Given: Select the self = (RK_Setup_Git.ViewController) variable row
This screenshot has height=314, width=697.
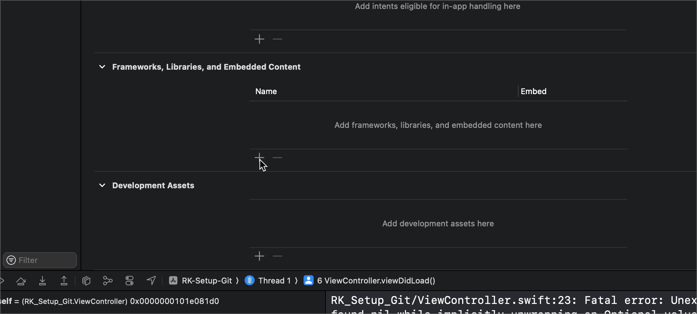Looking at the screenshot, I should pyautogui.click(x=110, y=301).
